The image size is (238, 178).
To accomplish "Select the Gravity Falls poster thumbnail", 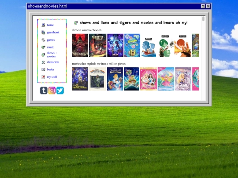I will tap(97, 45).
